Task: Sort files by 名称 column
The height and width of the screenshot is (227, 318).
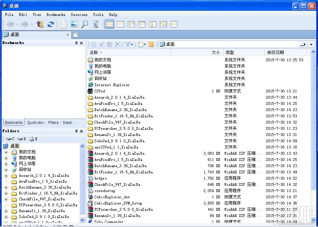Action: pyautogui.click(x=129, y=53)
